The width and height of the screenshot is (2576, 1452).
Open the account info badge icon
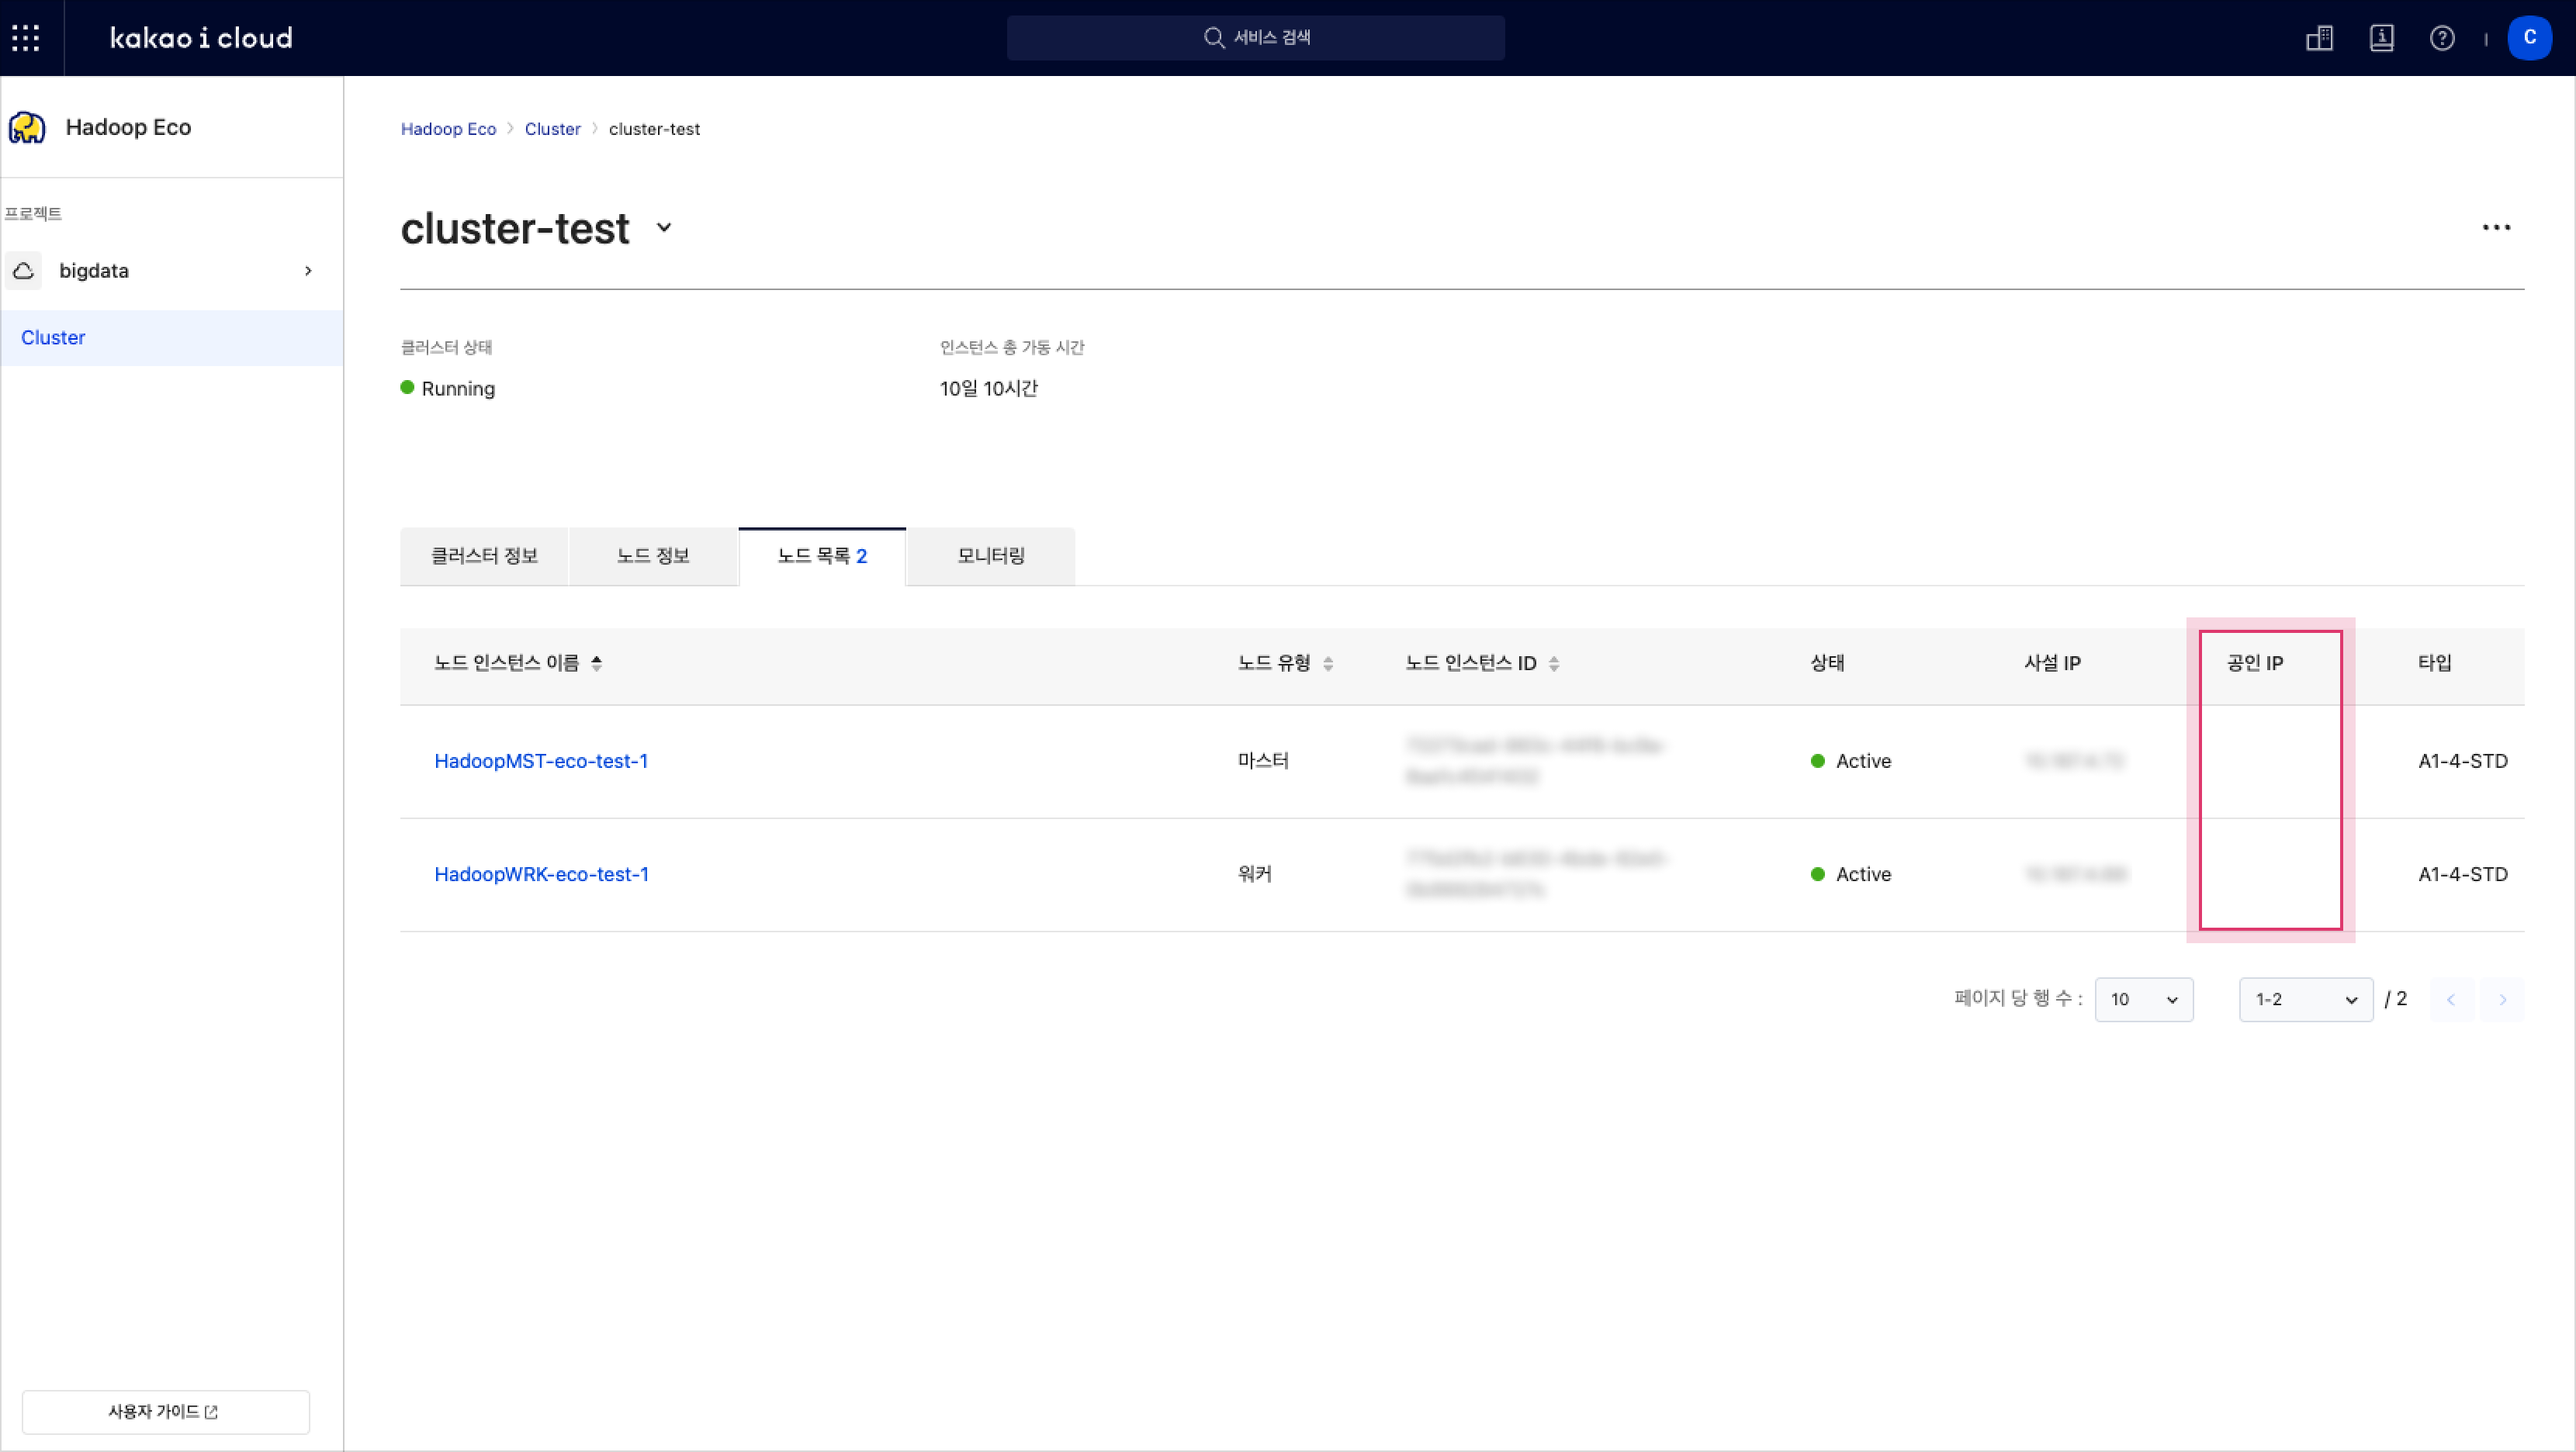[x=2381, y=38]
